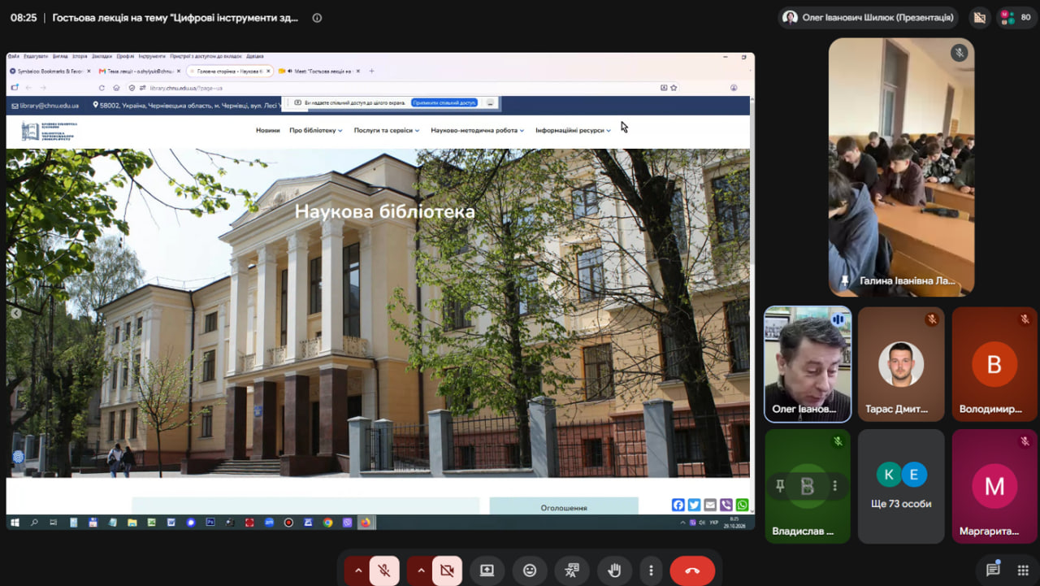Start presenting your screen
This screenshot has width=1040, height=586.
click(487, 571)
